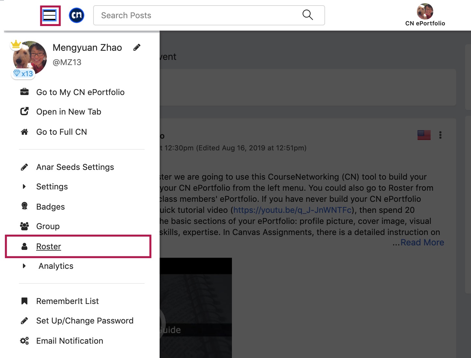Open Go to My CN ePortfolio
Screen dimensions: 471x358
[80, 92]
